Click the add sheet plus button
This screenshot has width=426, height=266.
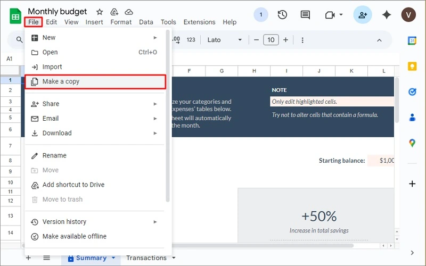coord(28,258)
